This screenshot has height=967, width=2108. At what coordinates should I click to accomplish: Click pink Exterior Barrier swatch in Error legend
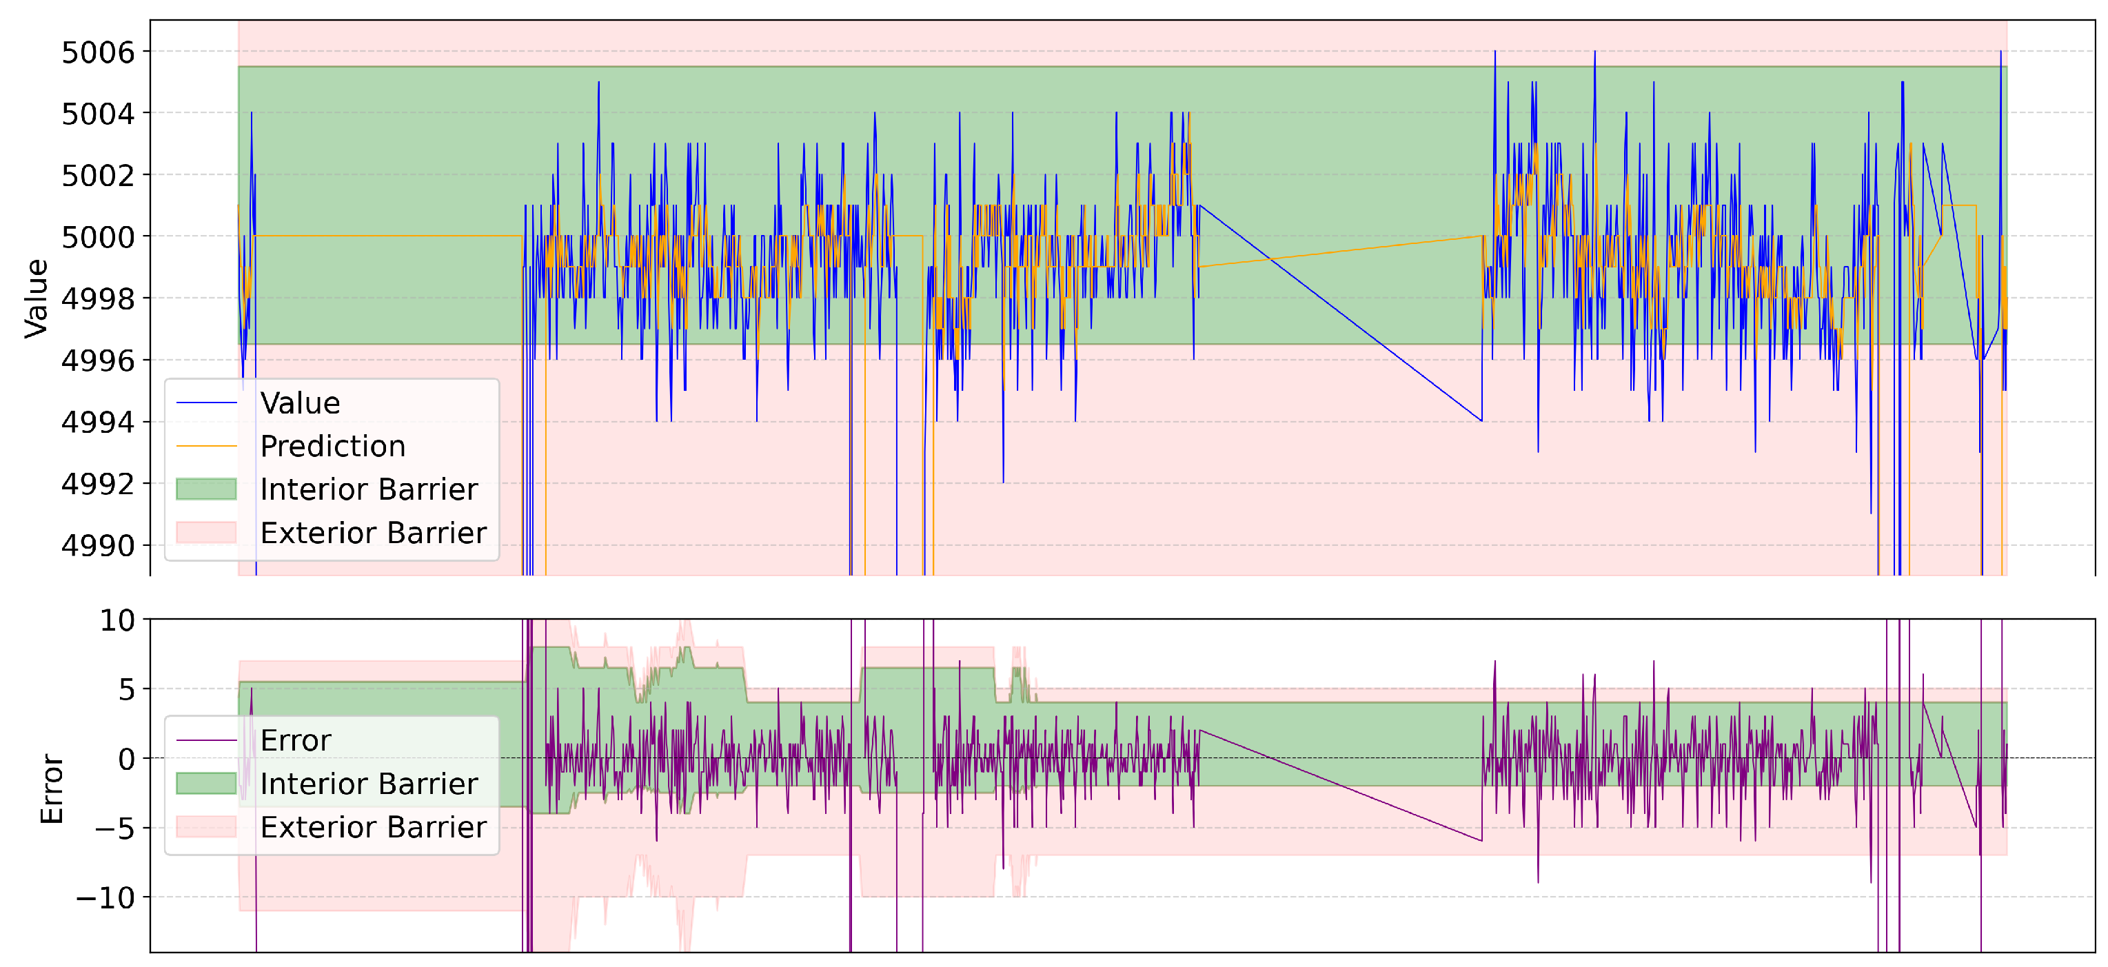(x=206, y=827)
